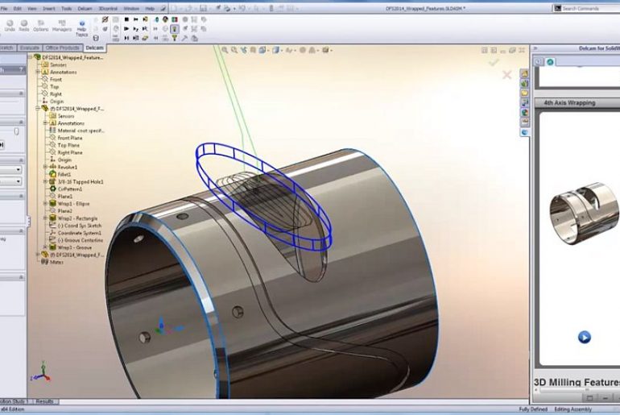Switch to the Evaluate tab
Viewport: 620px width, 415px height.
pos(29,48)
